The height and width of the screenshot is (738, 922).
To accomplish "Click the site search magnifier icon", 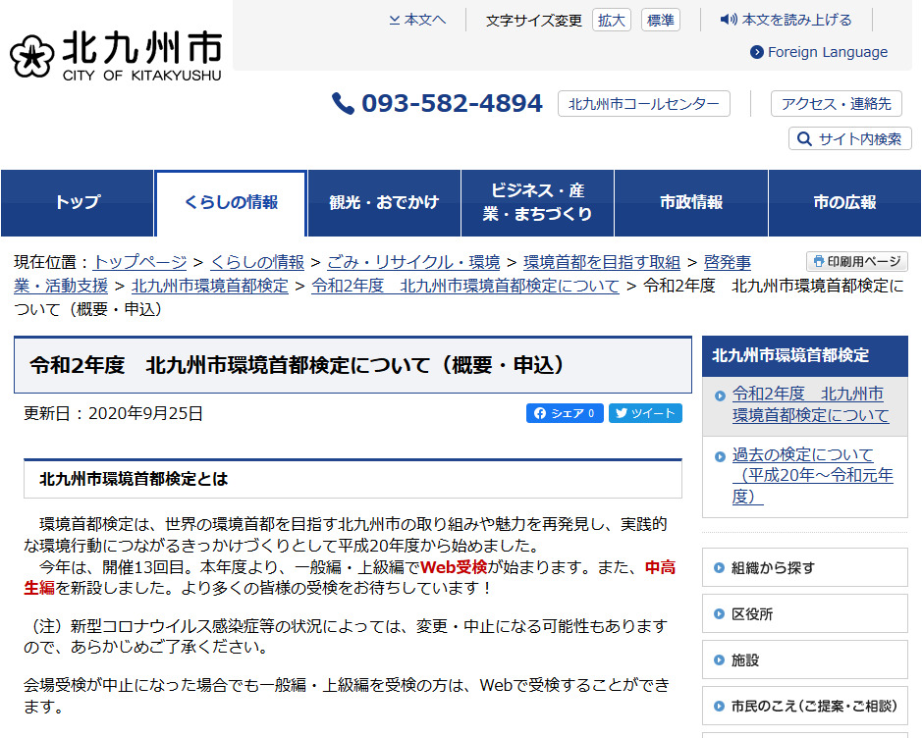I will [804, 139].
